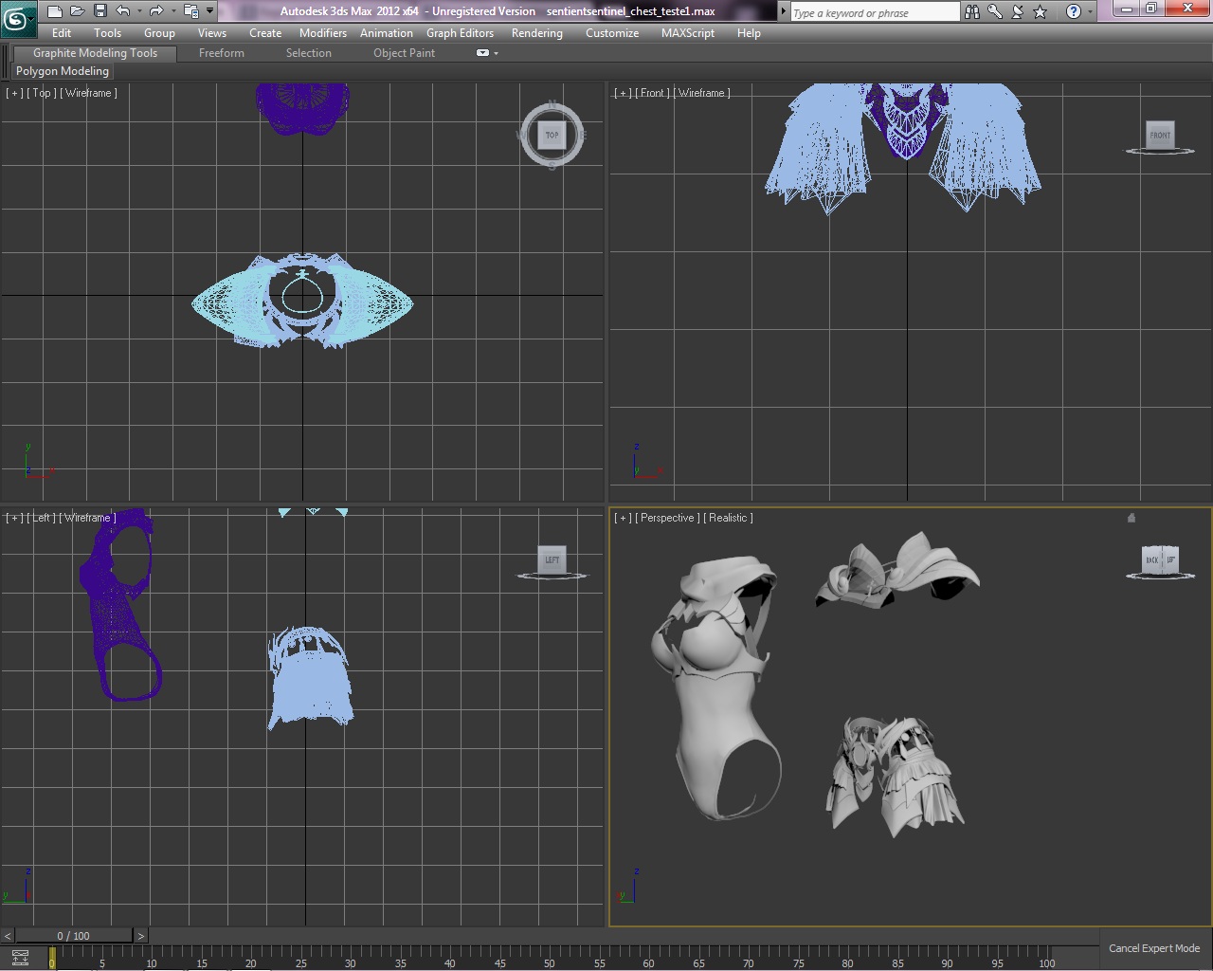This screenshot has width=1213, height=971.
Task: Click the binoculars search icon
Action: pyautogui.click(x=972, y=11)
